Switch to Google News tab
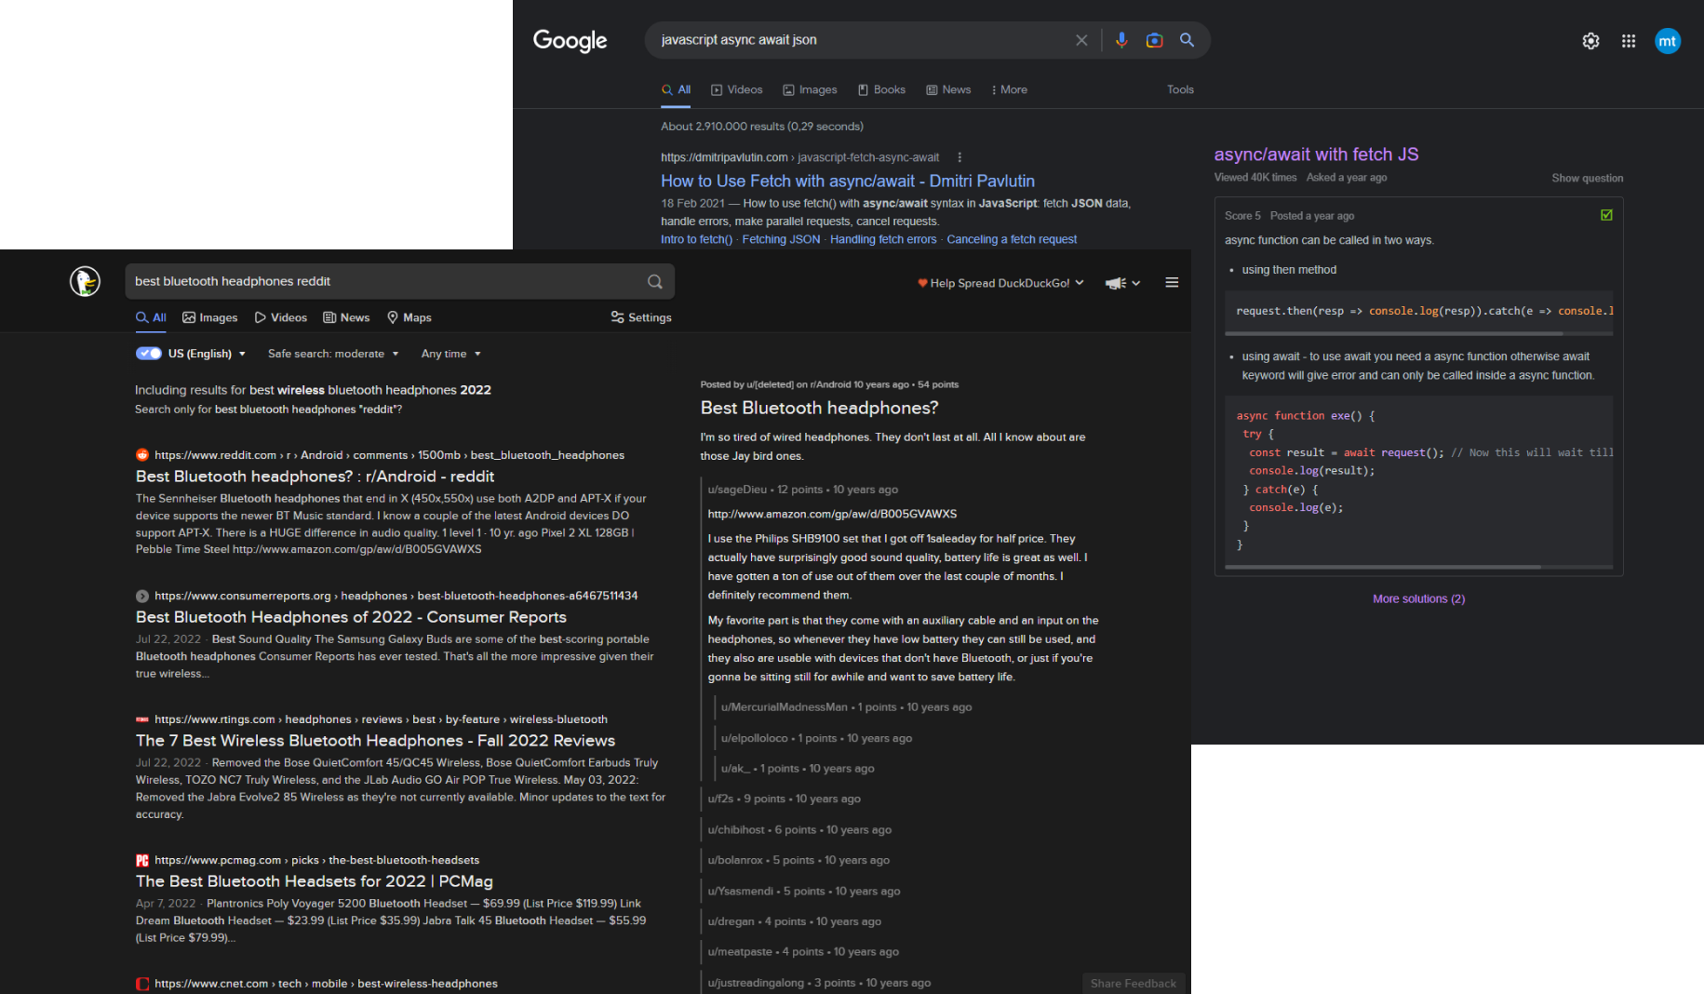This screenshot has width=1704, height=994. (x=948, y=89)
